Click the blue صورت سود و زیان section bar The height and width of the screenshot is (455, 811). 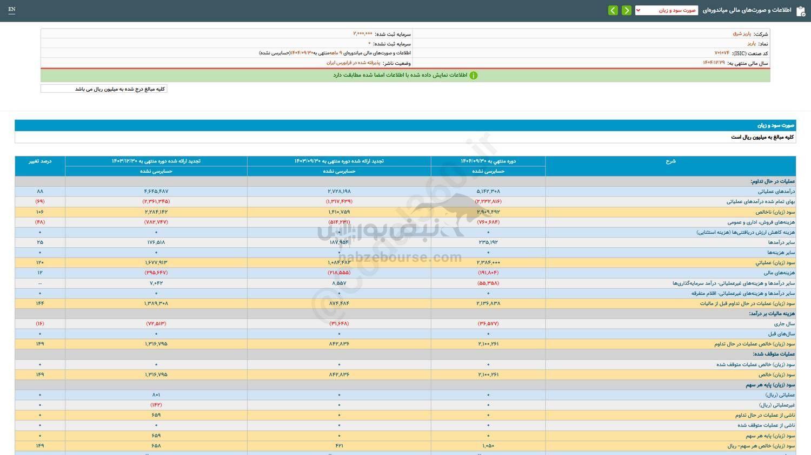pos(405,125)
